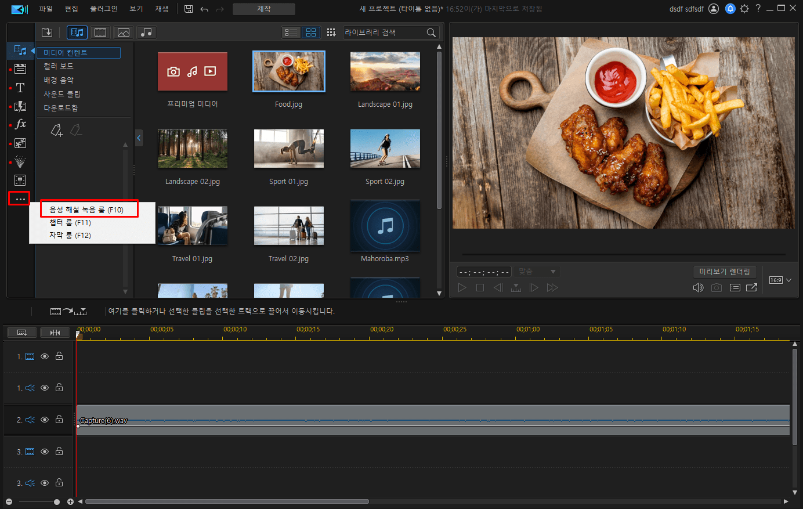
Task: Switch library to large icon grid view
Action: coord(311,33)
